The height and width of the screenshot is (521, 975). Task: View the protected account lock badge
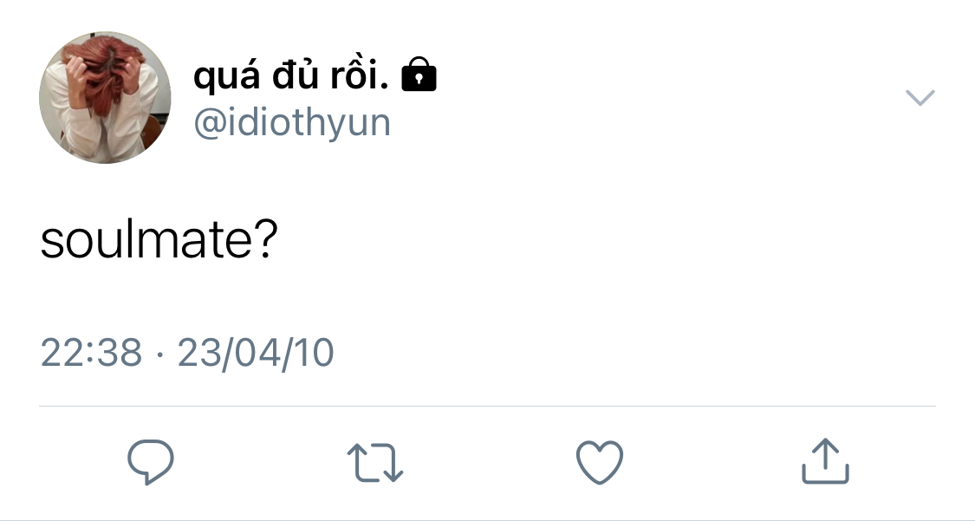tap(419, 77)
